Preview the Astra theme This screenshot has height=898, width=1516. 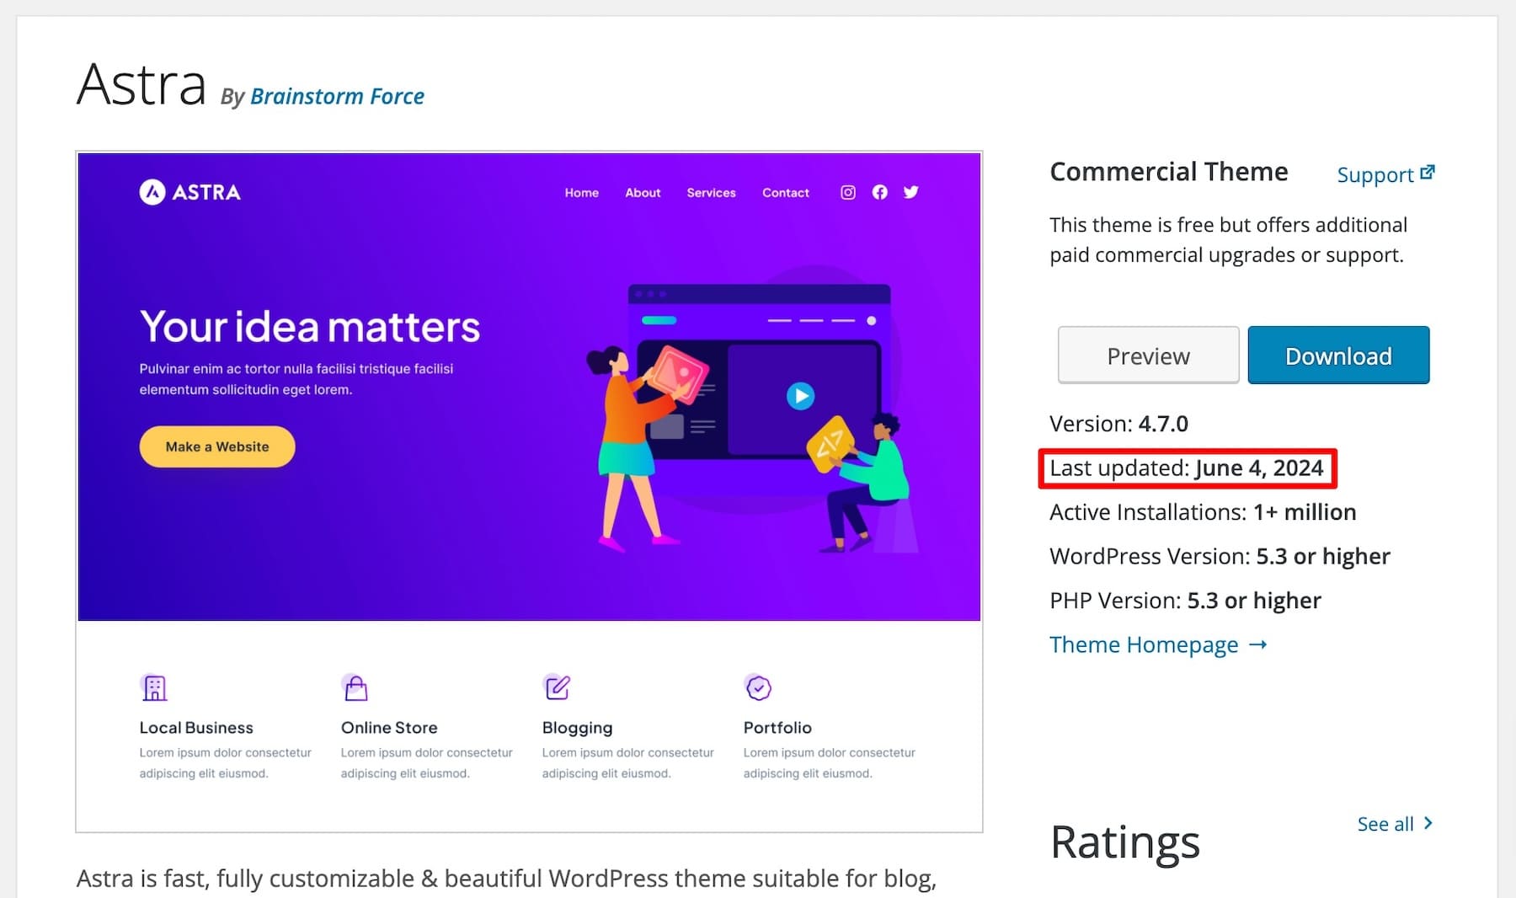coord(1148,355)
